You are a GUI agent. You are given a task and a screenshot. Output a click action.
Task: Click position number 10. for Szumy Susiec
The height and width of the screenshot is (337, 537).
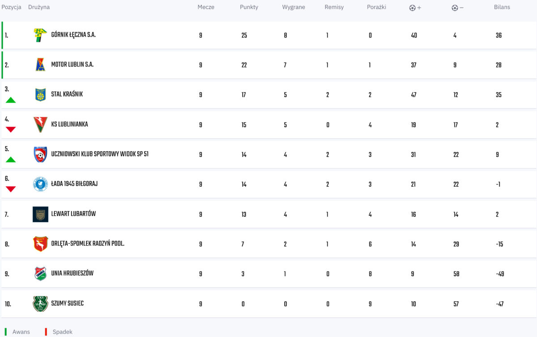tap(8, 304)
